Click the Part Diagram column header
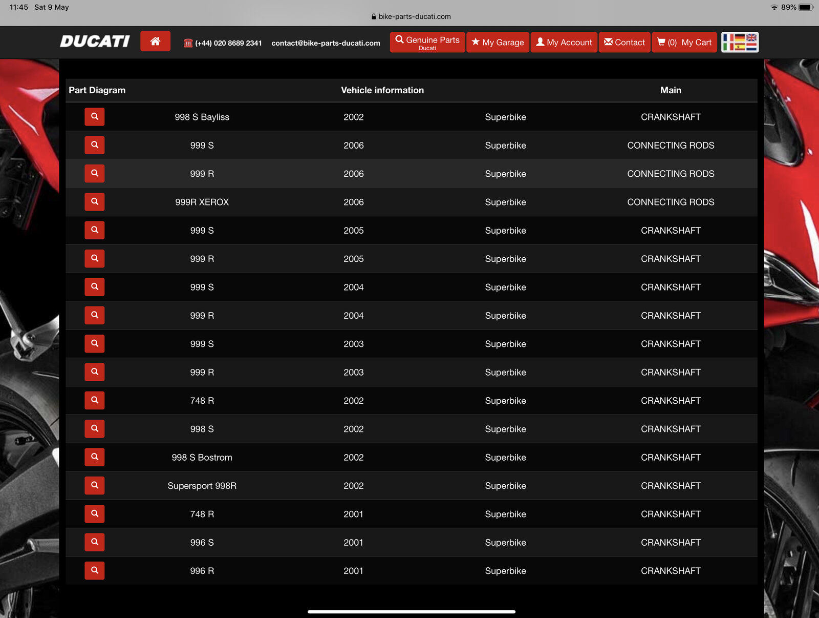Screen dimensions: 819x618 (x=97, y=90)
